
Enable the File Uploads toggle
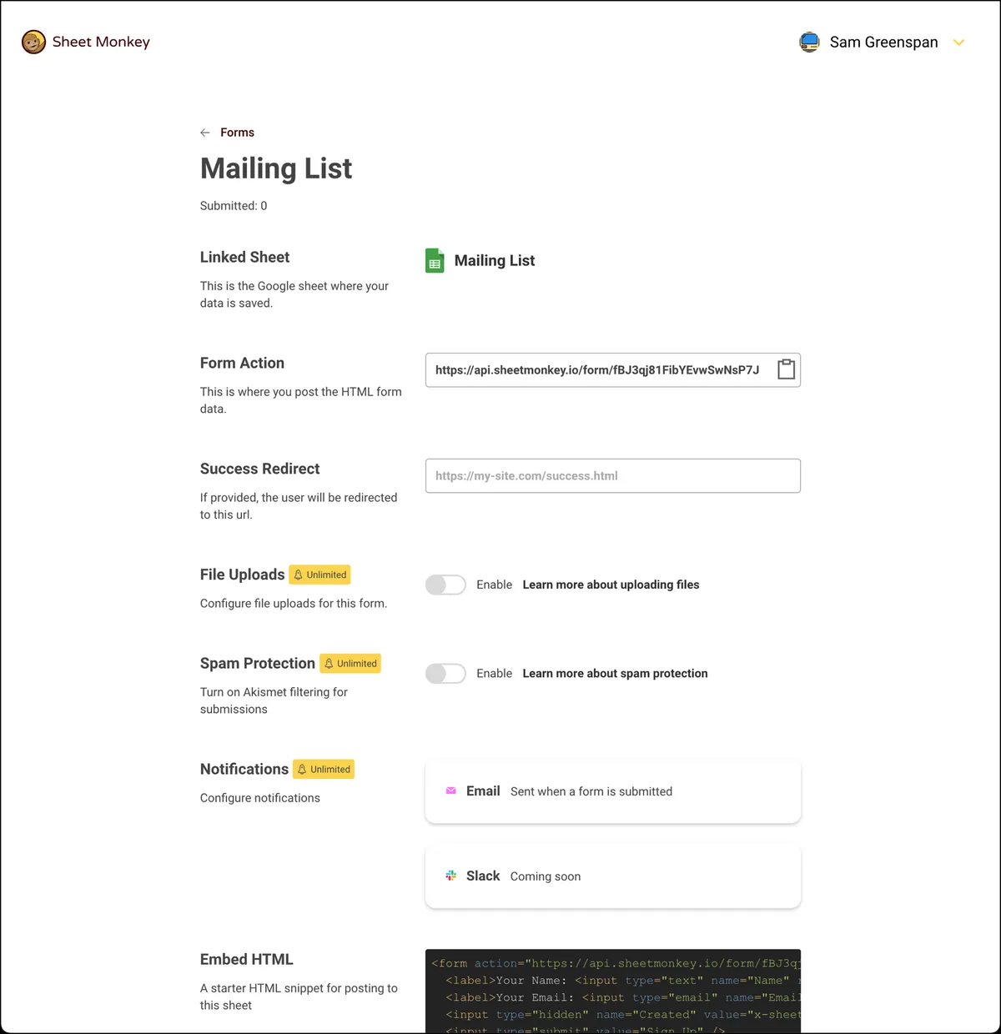click(x=445, y=585)
